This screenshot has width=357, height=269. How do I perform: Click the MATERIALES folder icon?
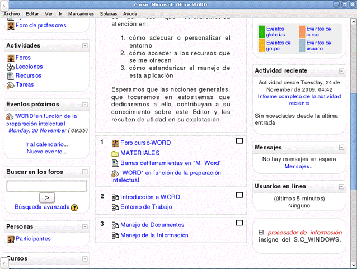115,153
